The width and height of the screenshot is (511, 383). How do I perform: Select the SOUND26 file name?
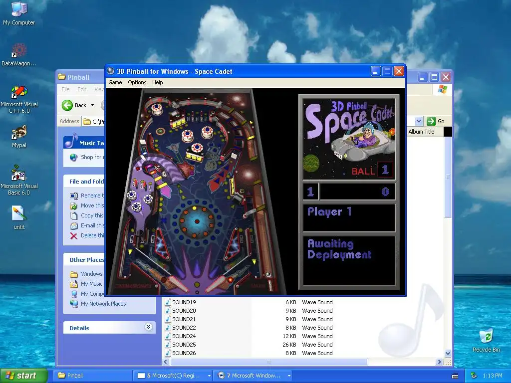[184, 353]
